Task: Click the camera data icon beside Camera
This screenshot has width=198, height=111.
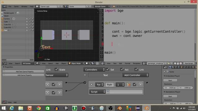Action: point(14,18)
